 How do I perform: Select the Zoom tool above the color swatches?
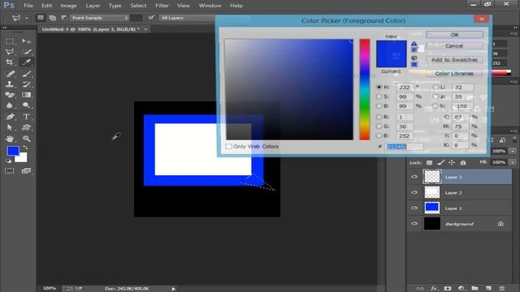26,139
